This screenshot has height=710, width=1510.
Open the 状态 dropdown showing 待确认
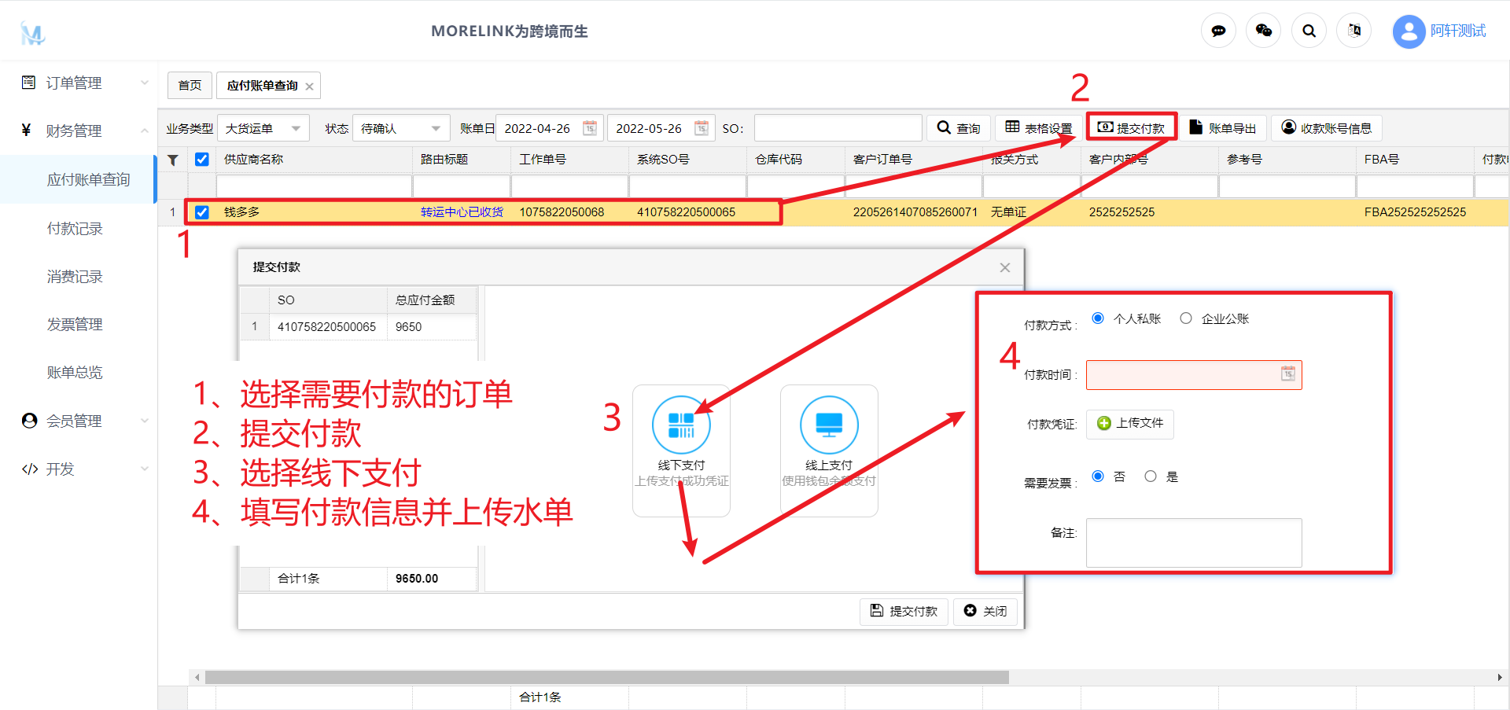(400, 128)
